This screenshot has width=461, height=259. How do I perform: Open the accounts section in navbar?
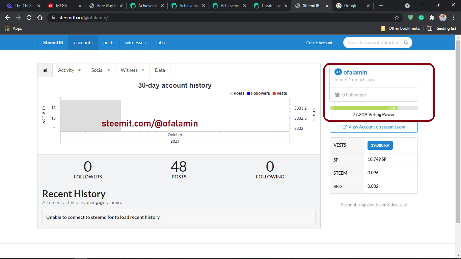coord(83,42)
